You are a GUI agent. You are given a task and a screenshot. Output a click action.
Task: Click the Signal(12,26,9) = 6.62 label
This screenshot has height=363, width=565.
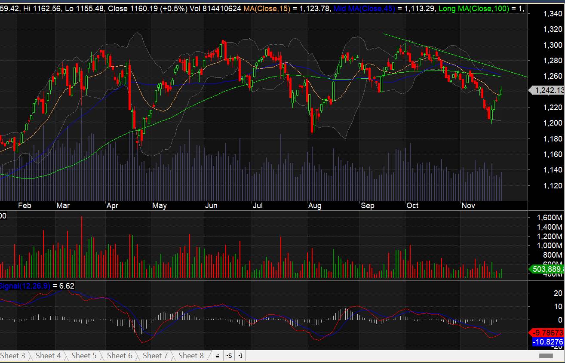click(x=37, y=286)
